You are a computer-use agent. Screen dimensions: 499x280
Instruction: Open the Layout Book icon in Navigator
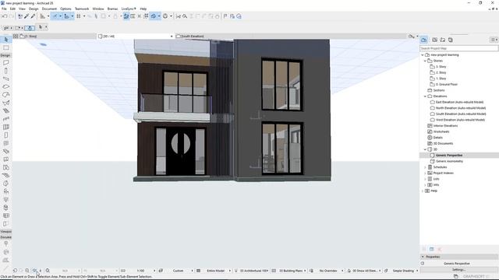[443, 40]
